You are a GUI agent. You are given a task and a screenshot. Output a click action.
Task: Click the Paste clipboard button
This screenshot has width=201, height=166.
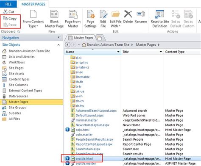tap(10, 25)
